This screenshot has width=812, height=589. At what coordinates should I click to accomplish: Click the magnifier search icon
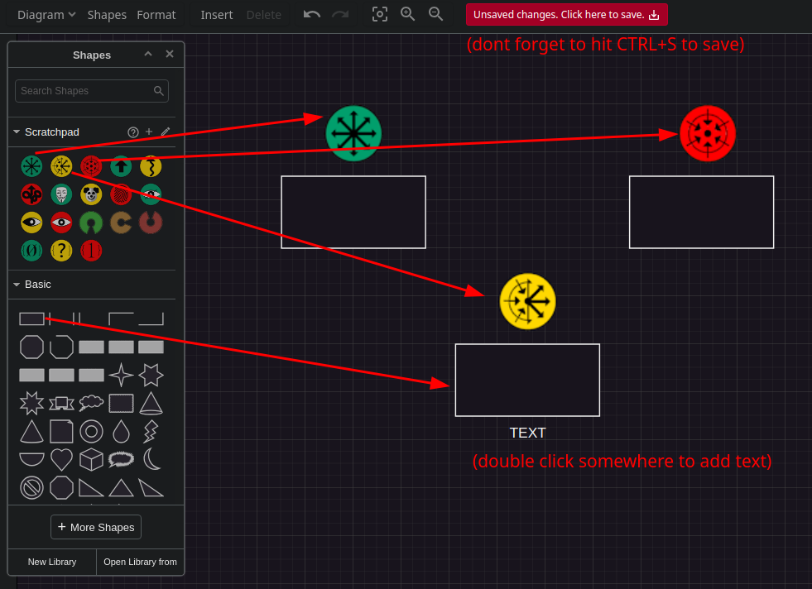[x=158, y=91]
